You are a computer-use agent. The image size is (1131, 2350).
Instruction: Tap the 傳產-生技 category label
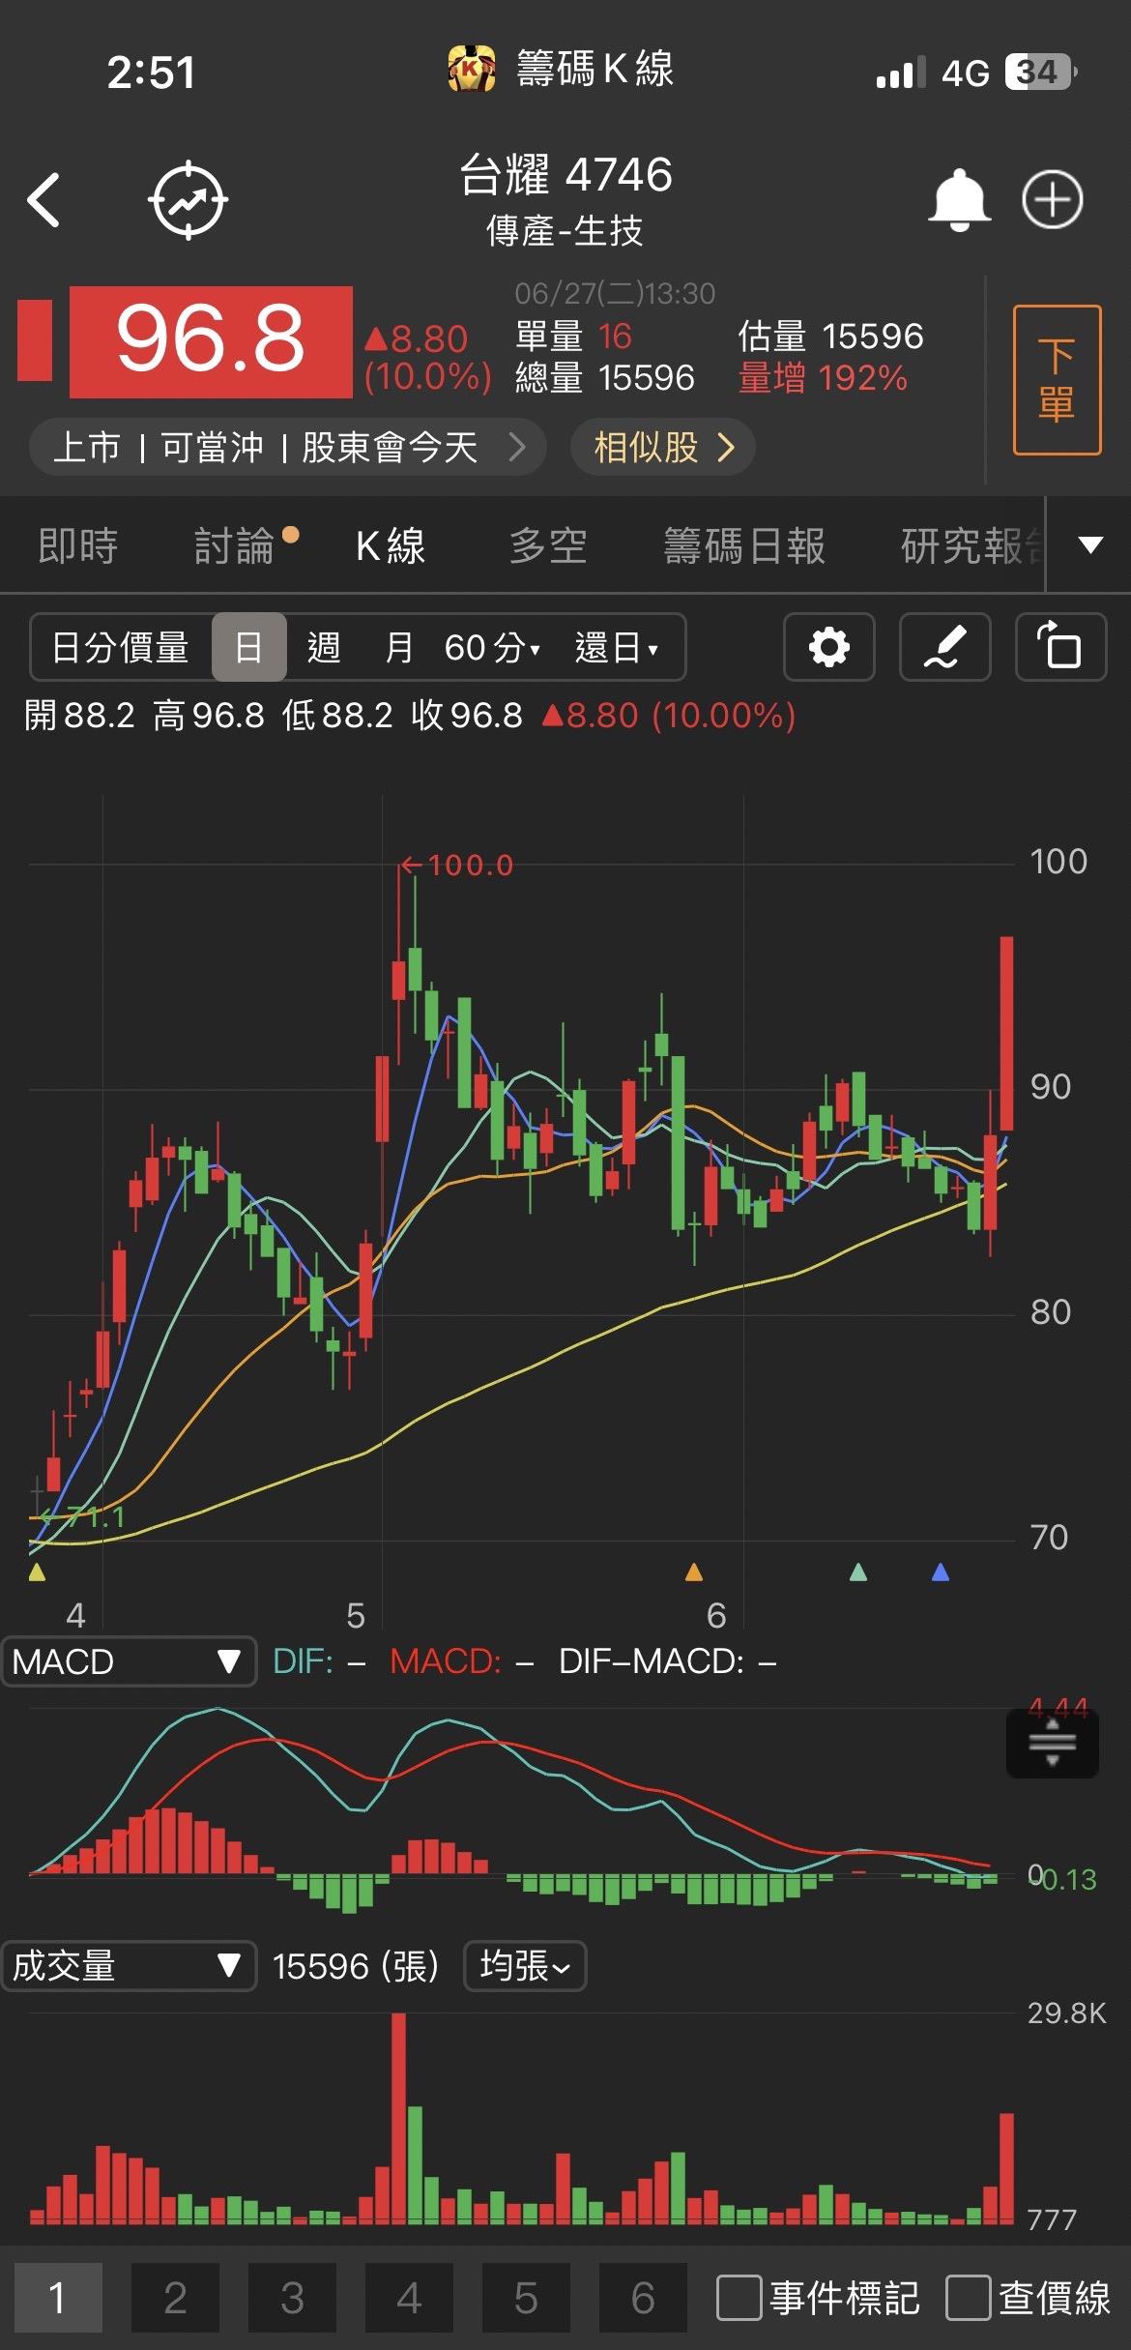565,231
